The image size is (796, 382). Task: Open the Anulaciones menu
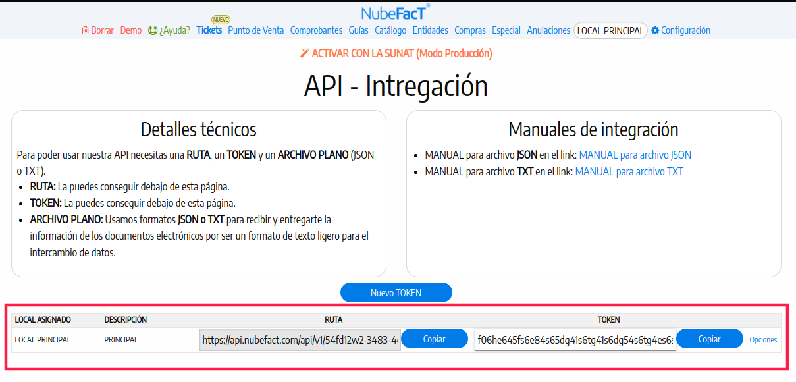[x=548, y=30]
